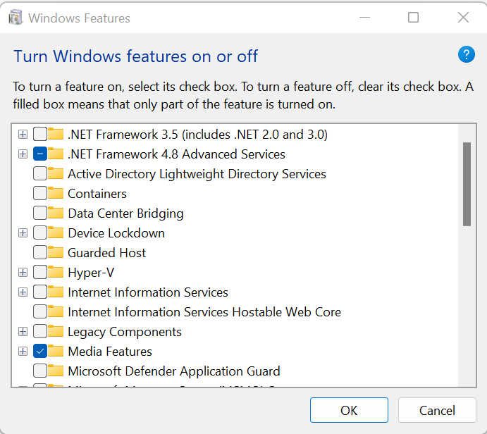487x434 pixels.
Task: Click folder icon beside .NET Framework 3.5
Action: click(56, 134)
